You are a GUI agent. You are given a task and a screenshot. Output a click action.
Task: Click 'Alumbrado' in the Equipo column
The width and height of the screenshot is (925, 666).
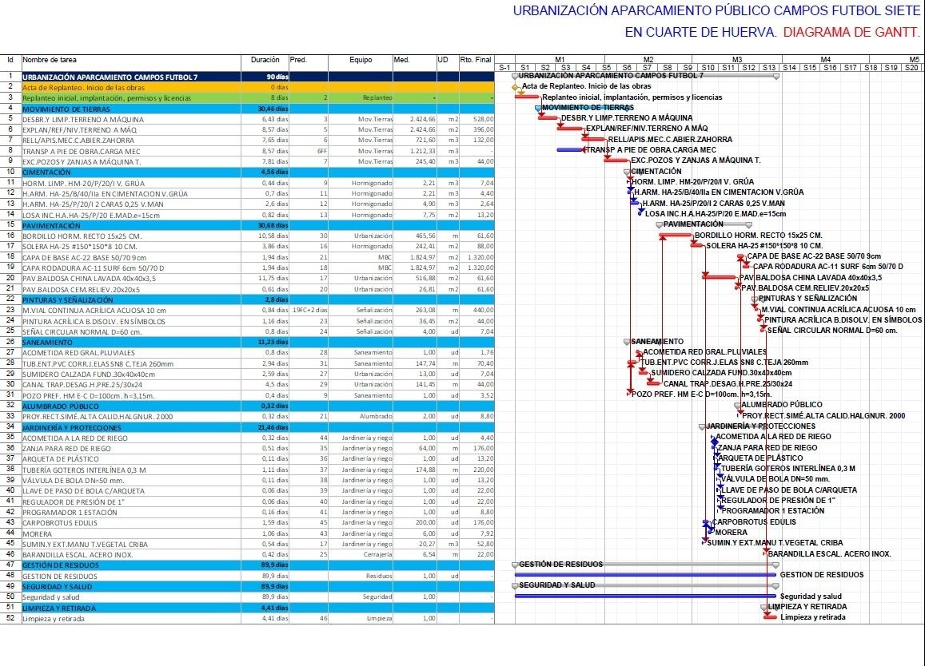[x=376, y=417]
